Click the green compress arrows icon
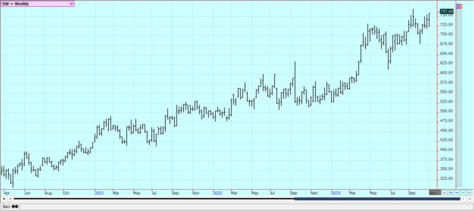474x211 pixels. pos(463,192)
